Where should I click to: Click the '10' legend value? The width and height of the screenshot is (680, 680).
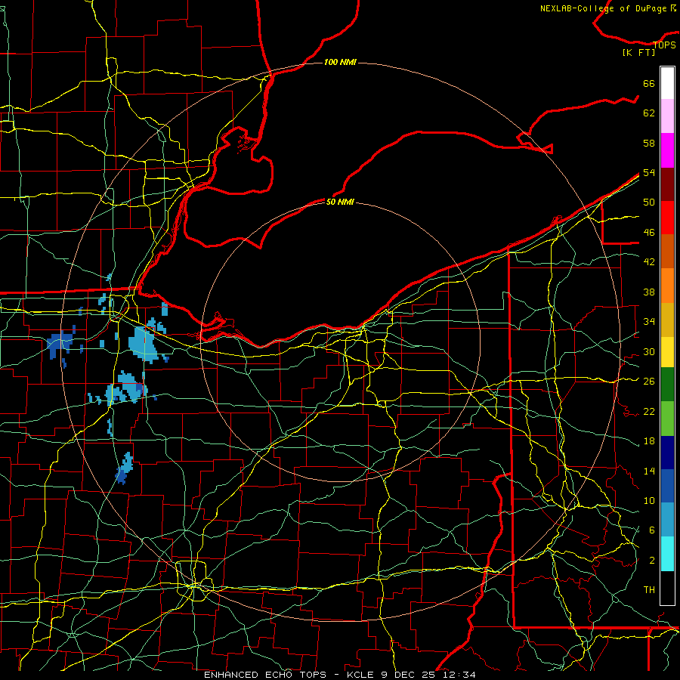pyautogui.click(x=649, y=500)
